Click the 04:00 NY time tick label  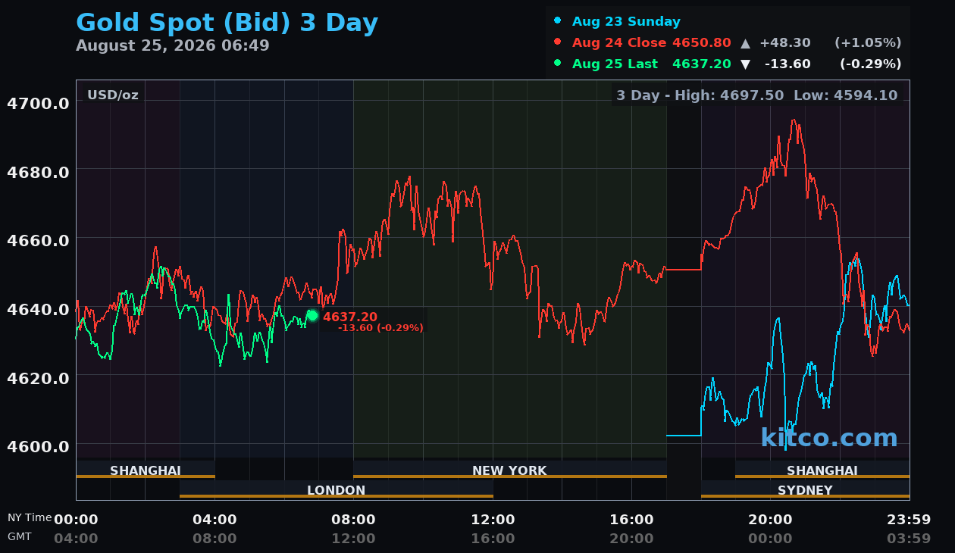pyautogui.click(x=214, y=520)
